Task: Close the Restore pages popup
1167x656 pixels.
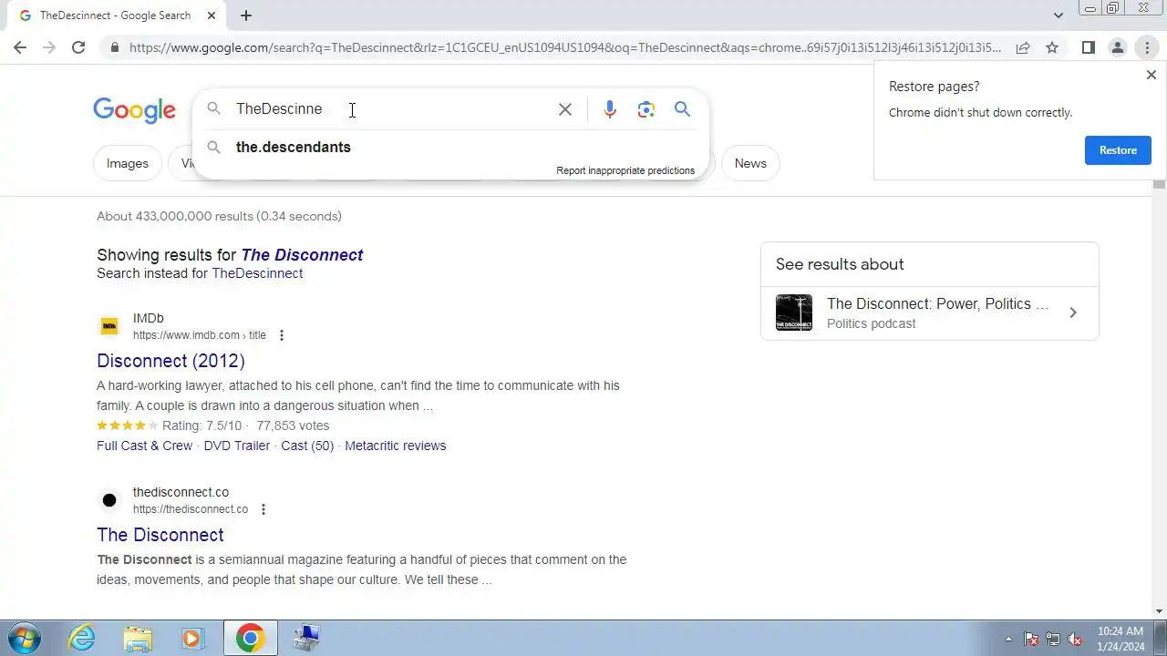Action: tap(1151, 76)
